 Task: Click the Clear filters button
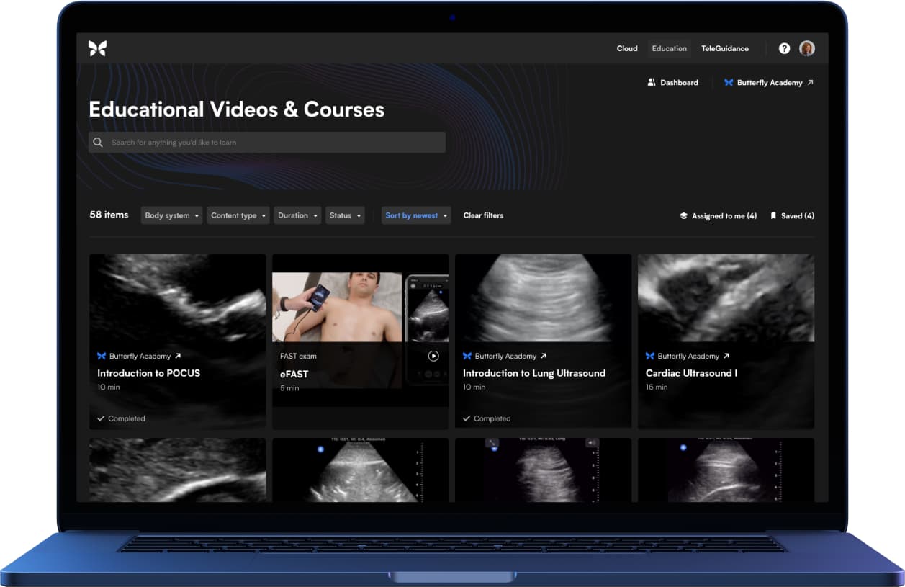coord(483,215)
